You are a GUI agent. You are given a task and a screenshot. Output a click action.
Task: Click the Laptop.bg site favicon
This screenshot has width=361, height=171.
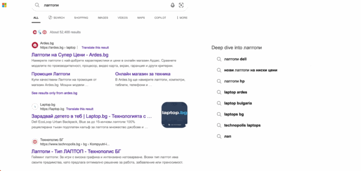coord(34,107)
